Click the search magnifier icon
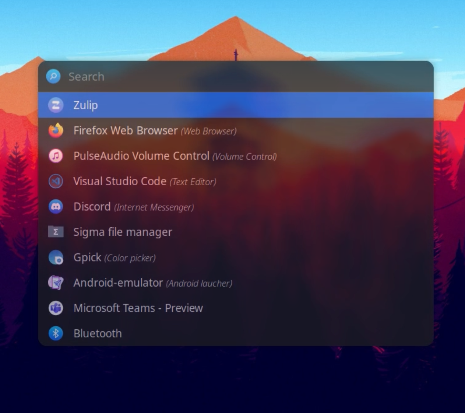Screen dimensions: 465x413 (x=53, y=76)
